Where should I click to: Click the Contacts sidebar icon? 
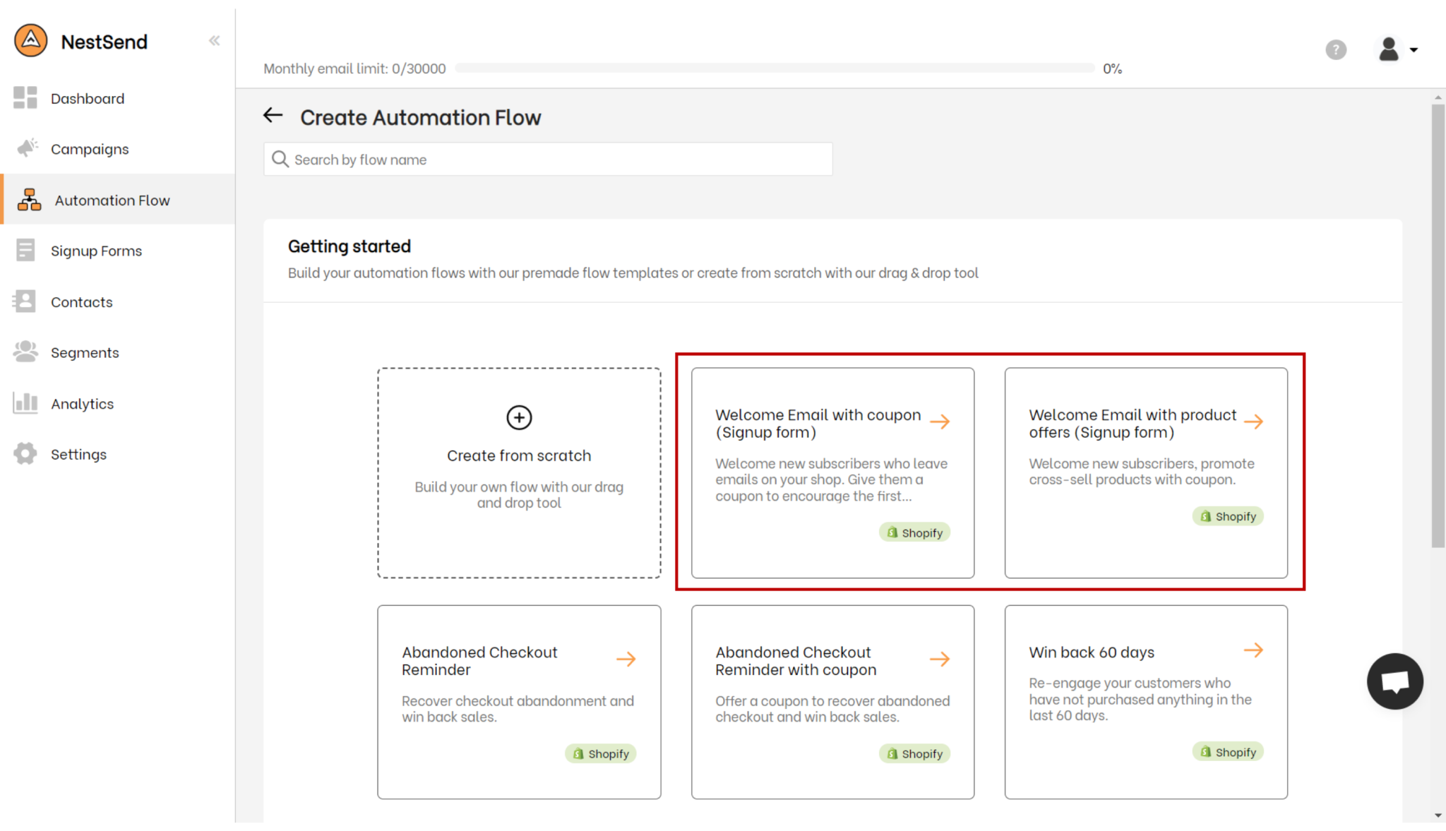point(25,301)
